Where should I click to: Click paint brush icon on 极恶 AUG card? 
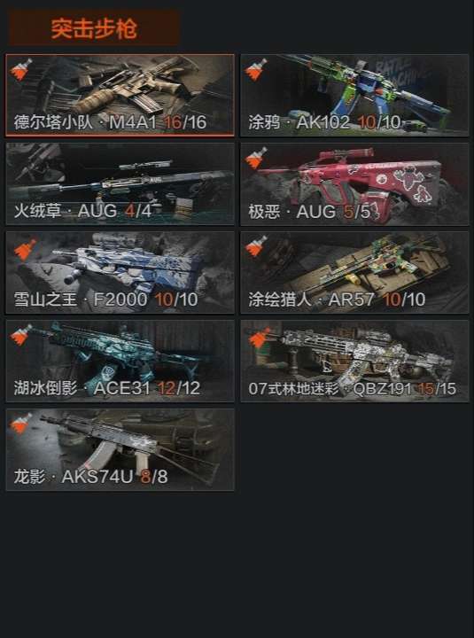click(256, 159)
